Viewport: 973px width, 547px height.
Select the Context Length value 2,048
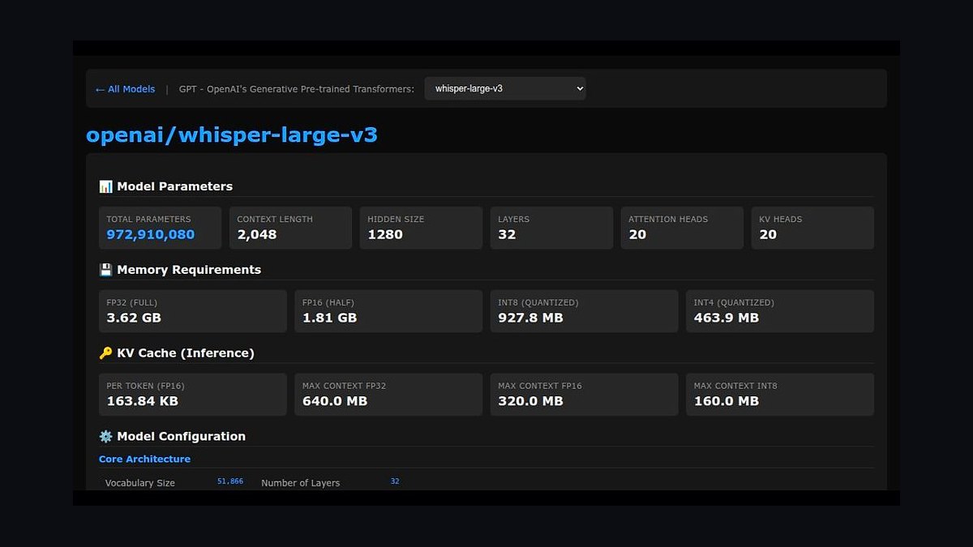point(257,235)
